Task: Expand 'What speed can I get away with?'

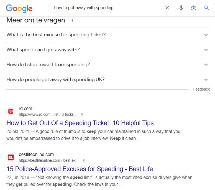Action: pos(108,50)
